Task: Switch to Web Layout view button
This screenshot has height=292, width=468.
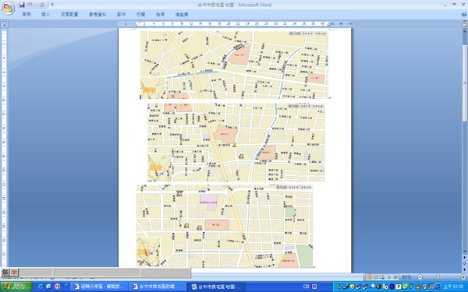Action: coord(382,277)
